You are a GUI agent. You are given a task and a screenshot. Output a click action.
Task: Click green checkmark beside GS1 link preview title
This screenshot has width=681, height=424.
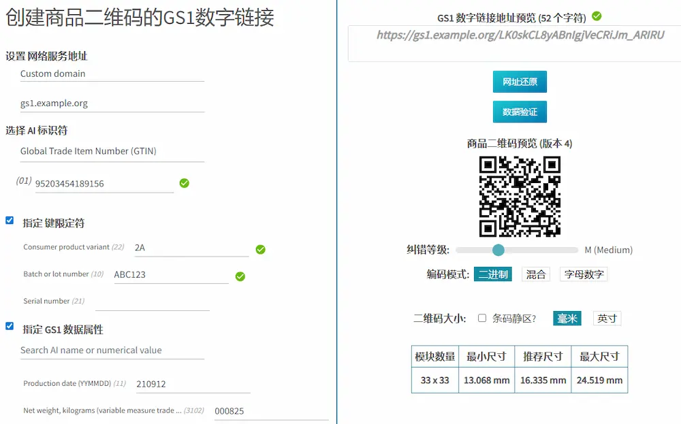pos(597,16)
